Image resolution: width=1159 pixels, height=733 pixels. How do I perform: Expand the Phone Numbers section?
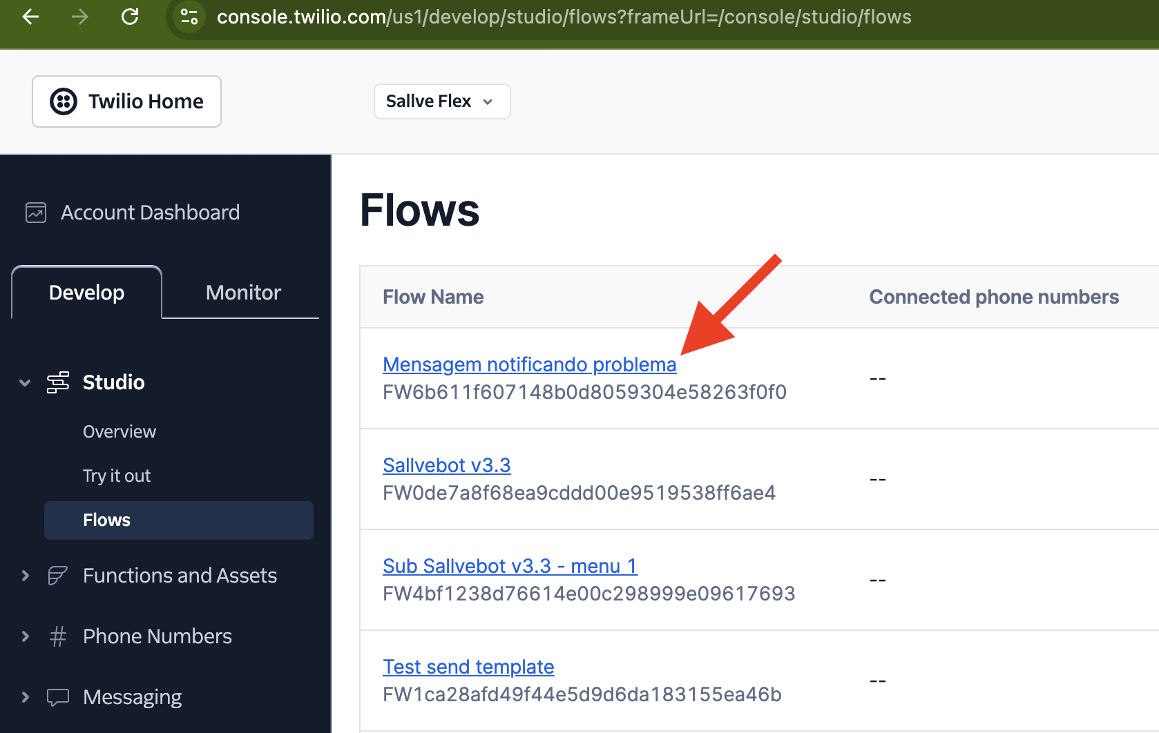pos(25,636)
